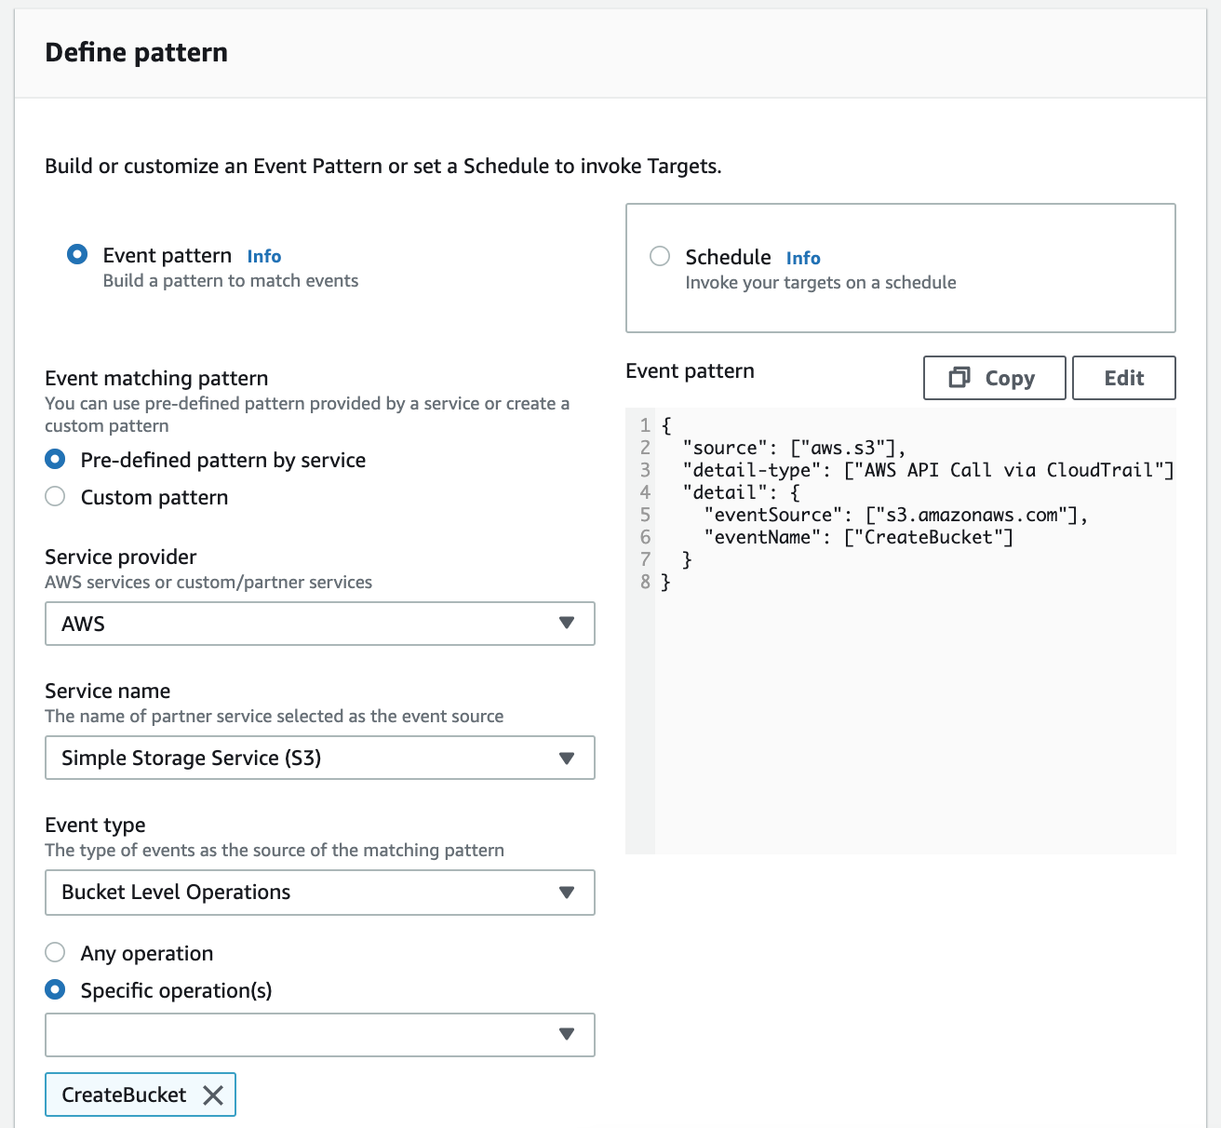Open the Service provider AWS dropdown
The width and height of the screenshot is (1221, 1128).
[x=319, y=624]
